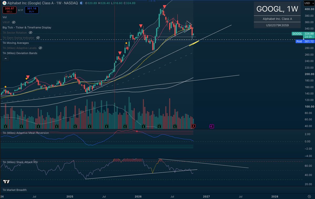
Task: Click the '20.00' RSI scale label
Action: coord(308,184)
